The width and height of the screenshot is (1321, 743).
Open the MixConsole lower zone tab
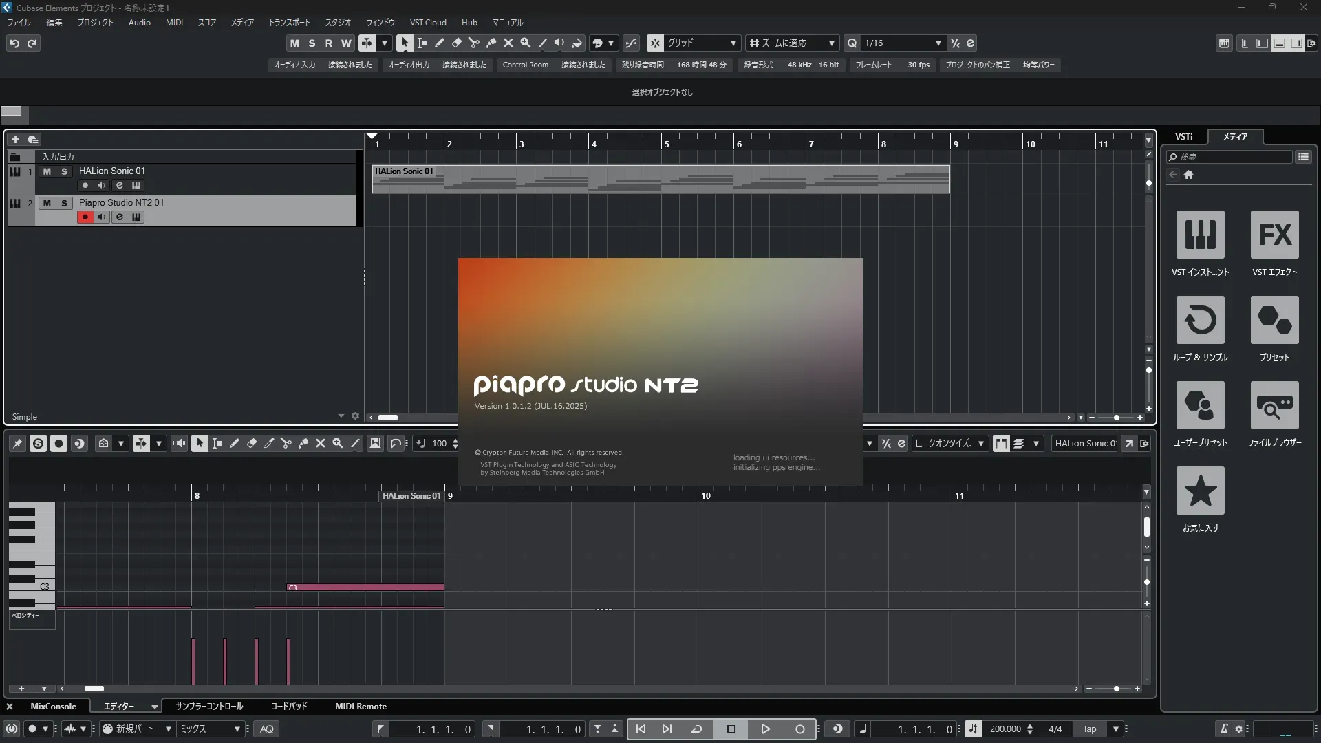pos(53,707)
